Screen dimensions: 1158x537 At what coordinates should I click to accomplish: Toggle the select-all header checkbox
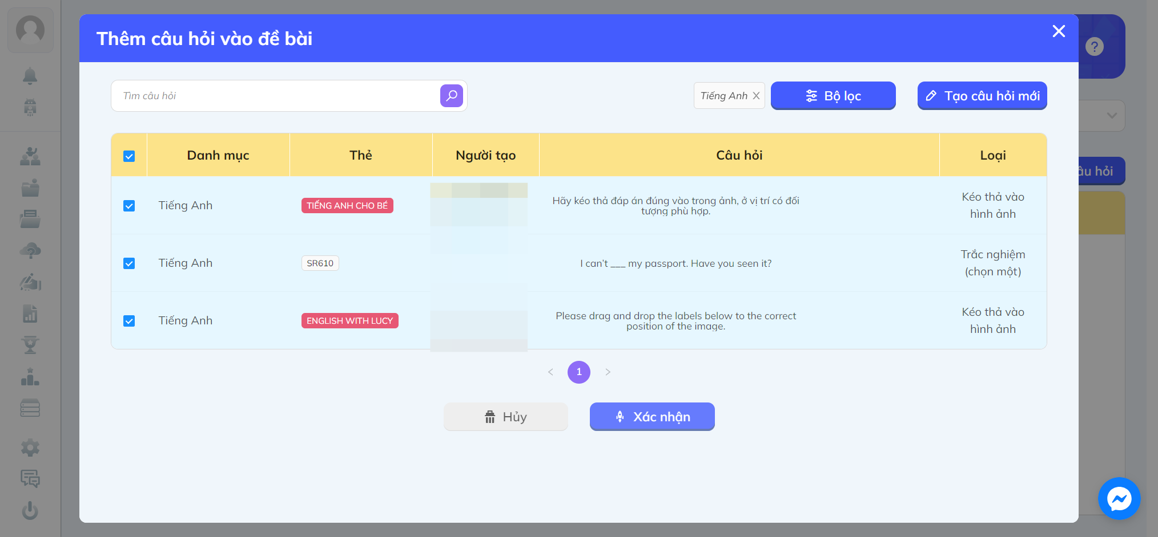click(129, 156)
